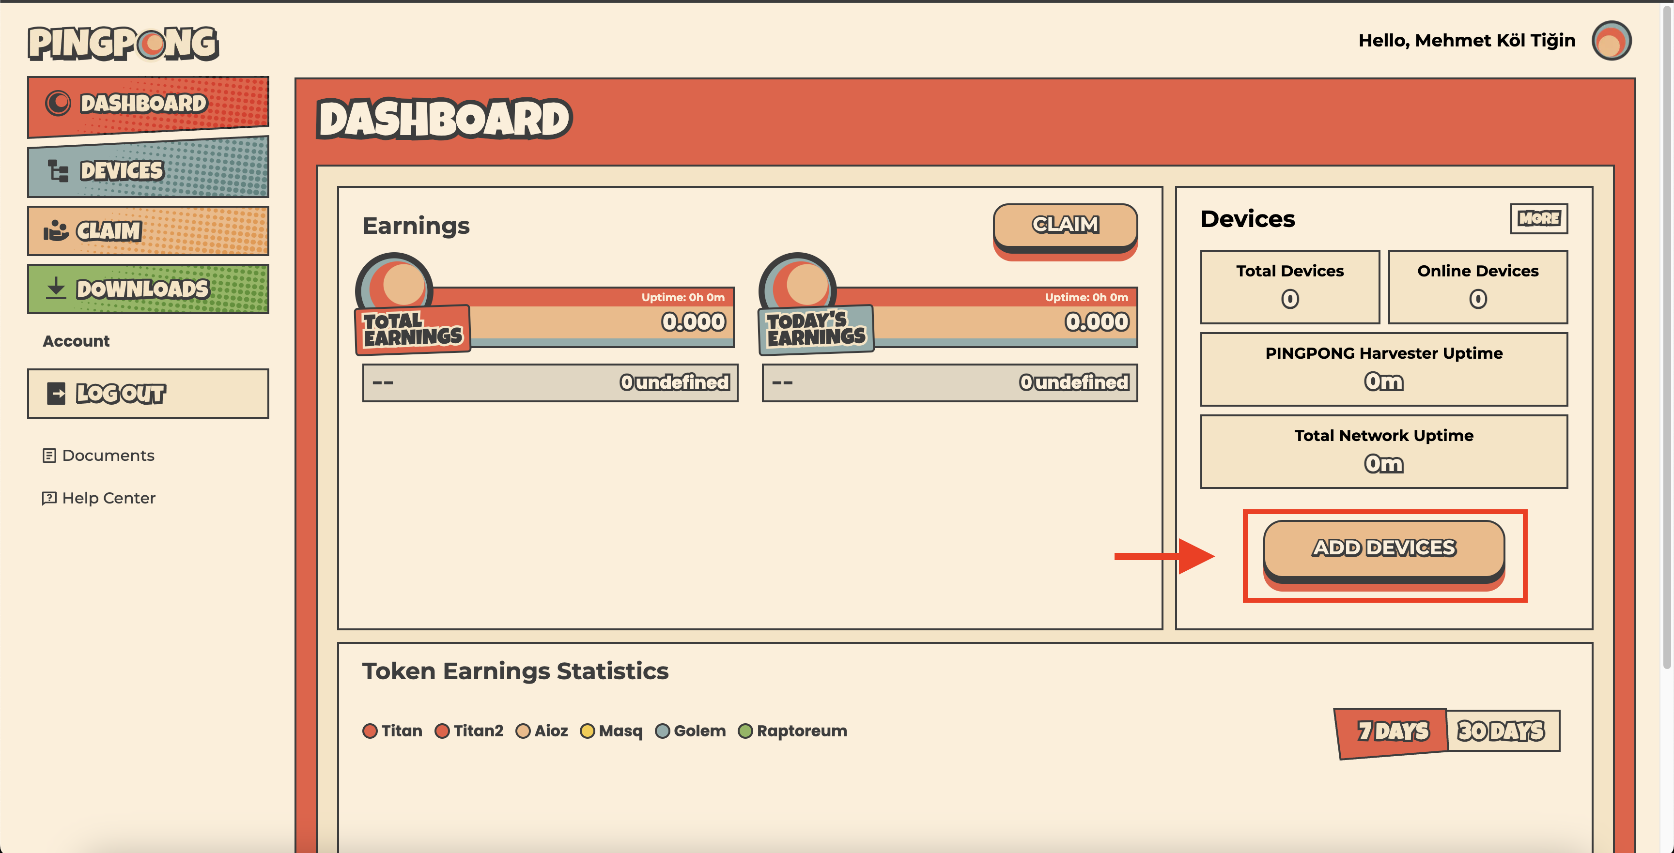1674x853 pixels.
Task: Click the Downloads arrow icon in sidebar
Action: tap(57, 289)
